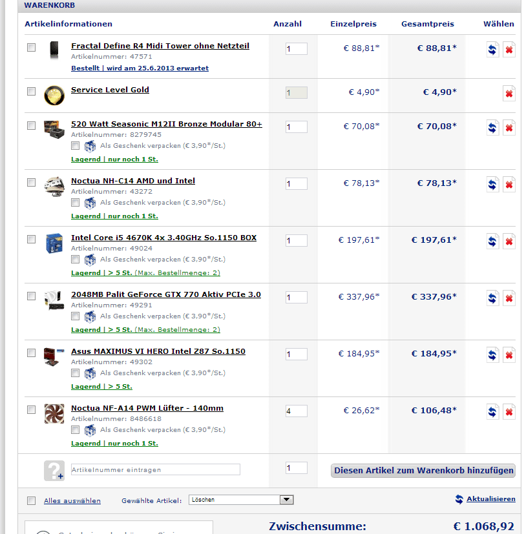The height and width of the screenshot is (534, 524).
Task: Remove Service Level Gold from cart
Action: click(x=509, y=94)
